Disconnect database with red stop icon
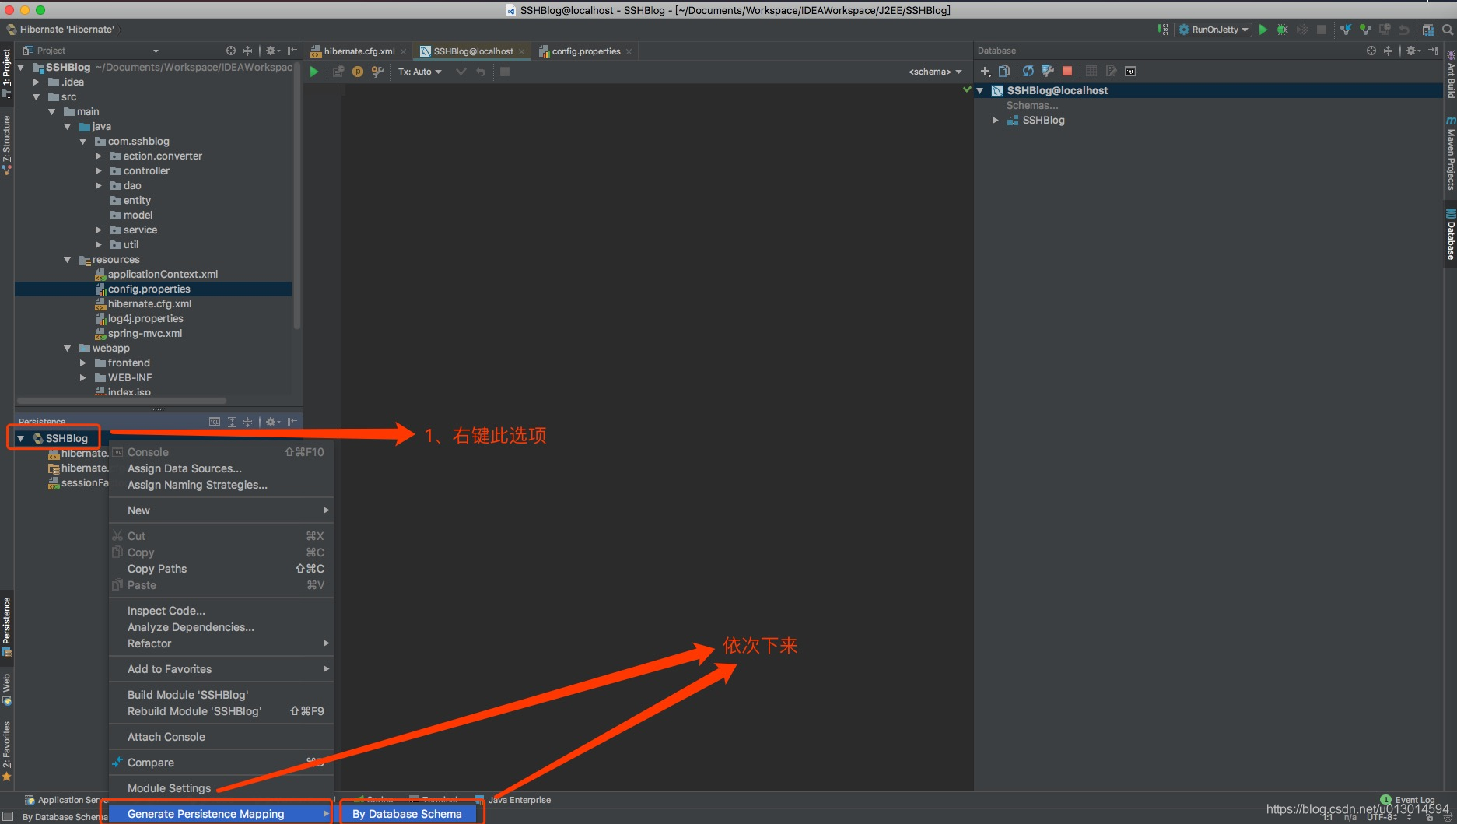This screenshot has height=824, width=1457. [x=1067, y=71]
